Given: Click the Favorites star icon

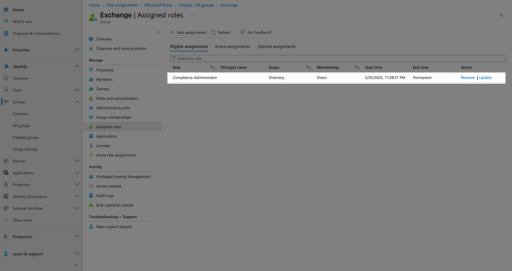Looking at the screenshot, I should (x=6, y=50).
